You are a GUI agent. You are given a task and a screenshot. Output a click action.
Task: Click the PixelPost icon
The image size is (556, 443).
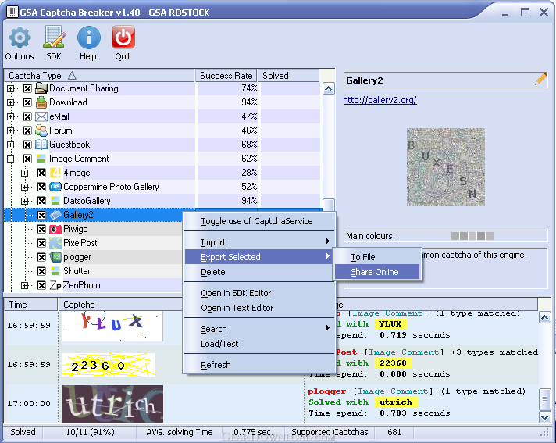(x=55, y=243)
